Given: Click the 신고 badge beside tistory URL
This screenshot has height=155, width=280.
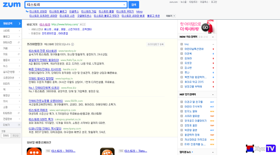Looking at the screenshot, I should (x=82, y=25).
